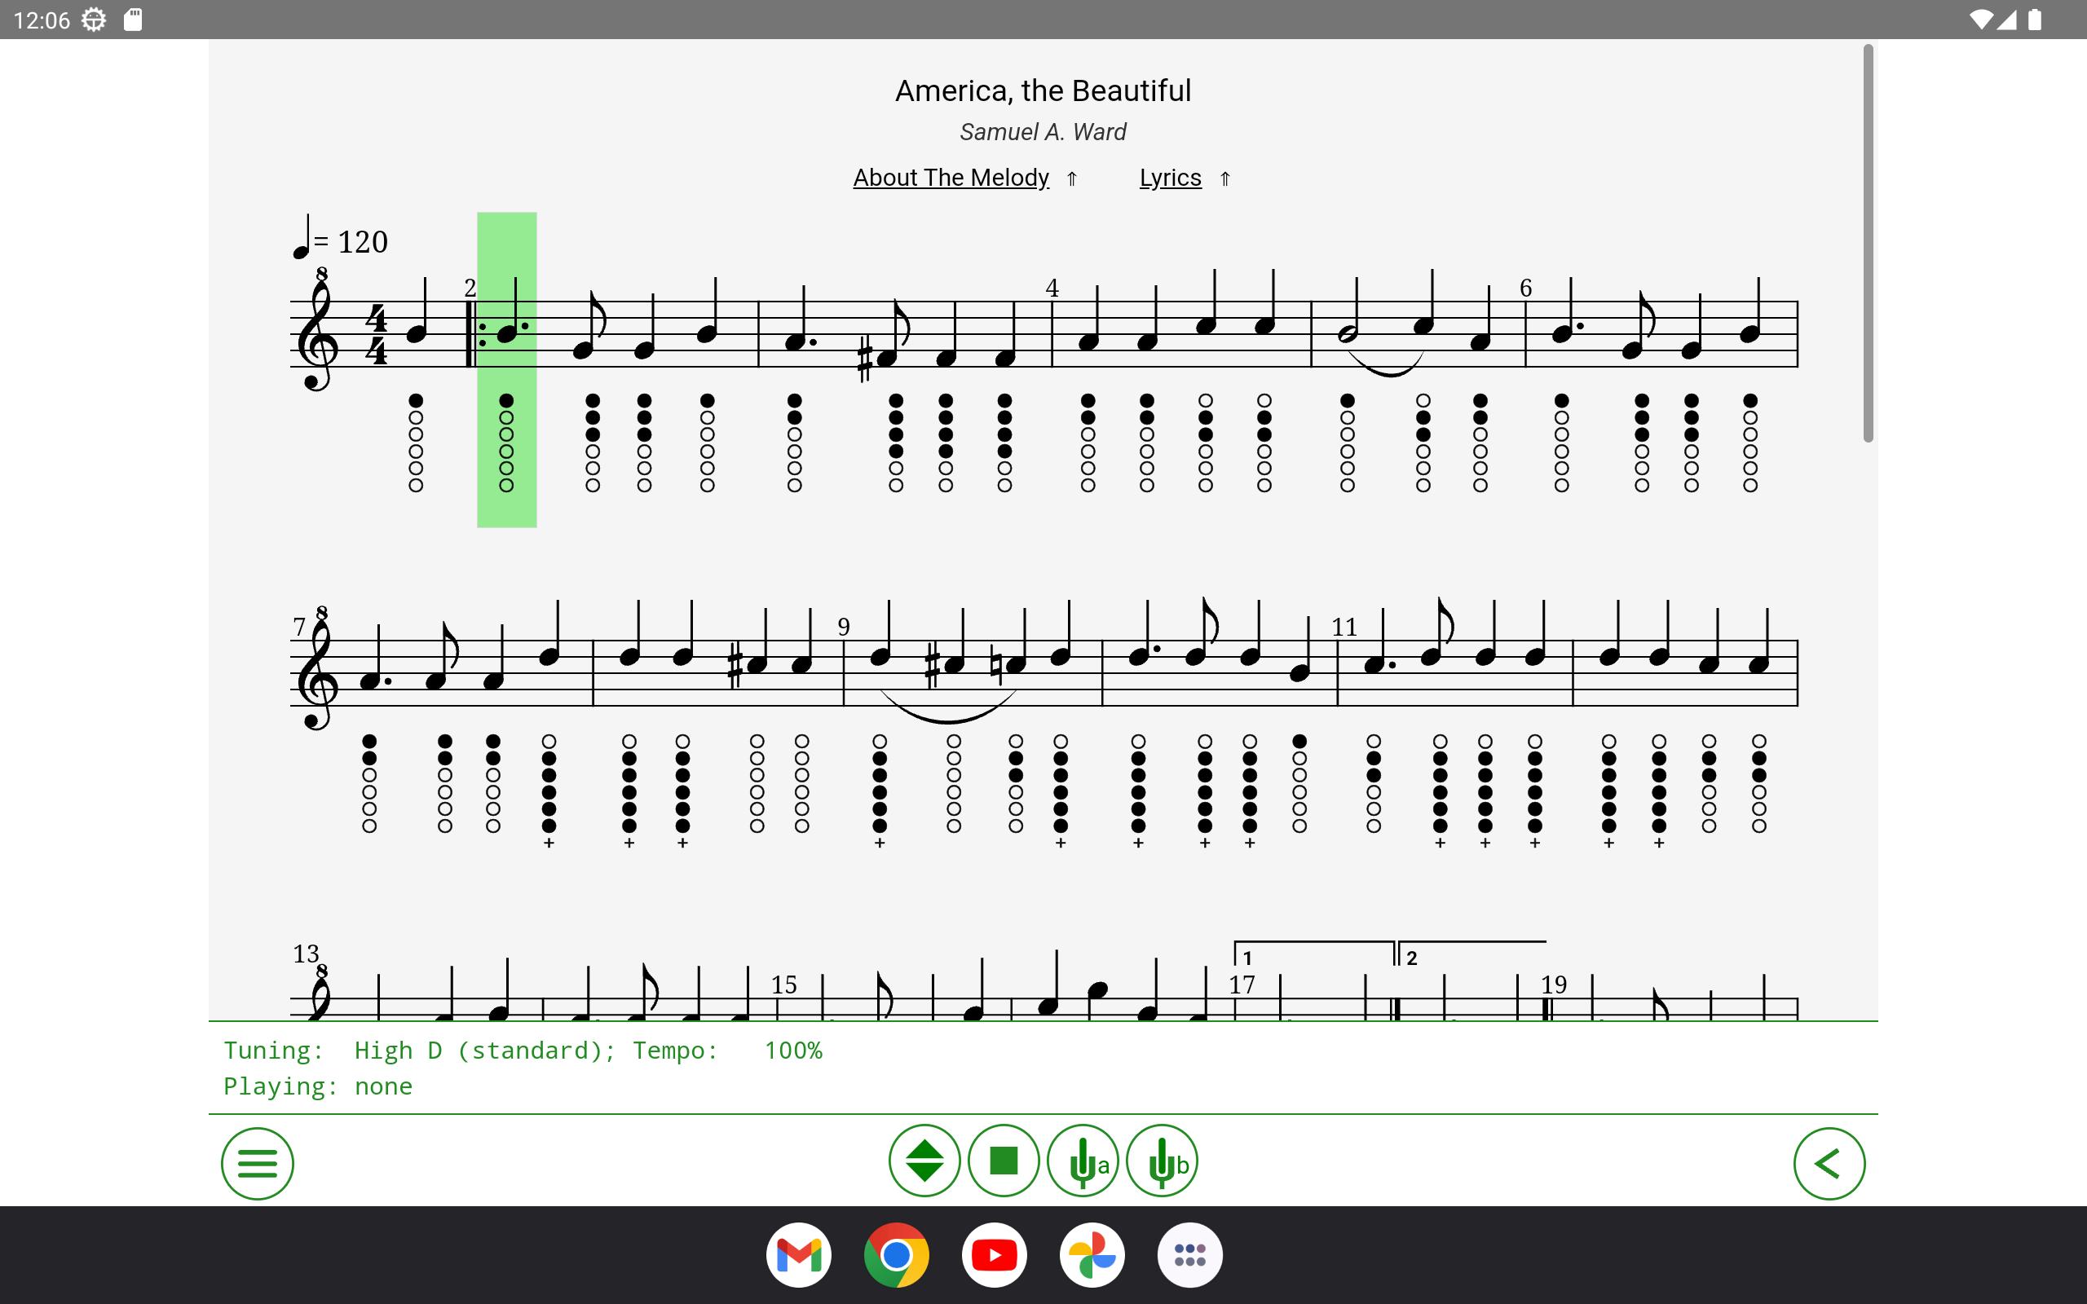The height and width of the screenshot is (1304, 2087).
Task: Click the treble clef on first staff
Action: pyautogui.click(x=316, y=329)
